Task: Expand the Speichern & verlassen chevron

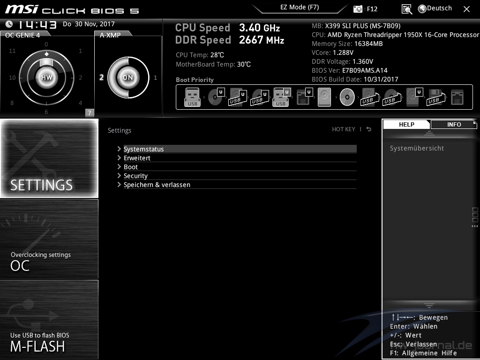Action: (x=119, y=184)
